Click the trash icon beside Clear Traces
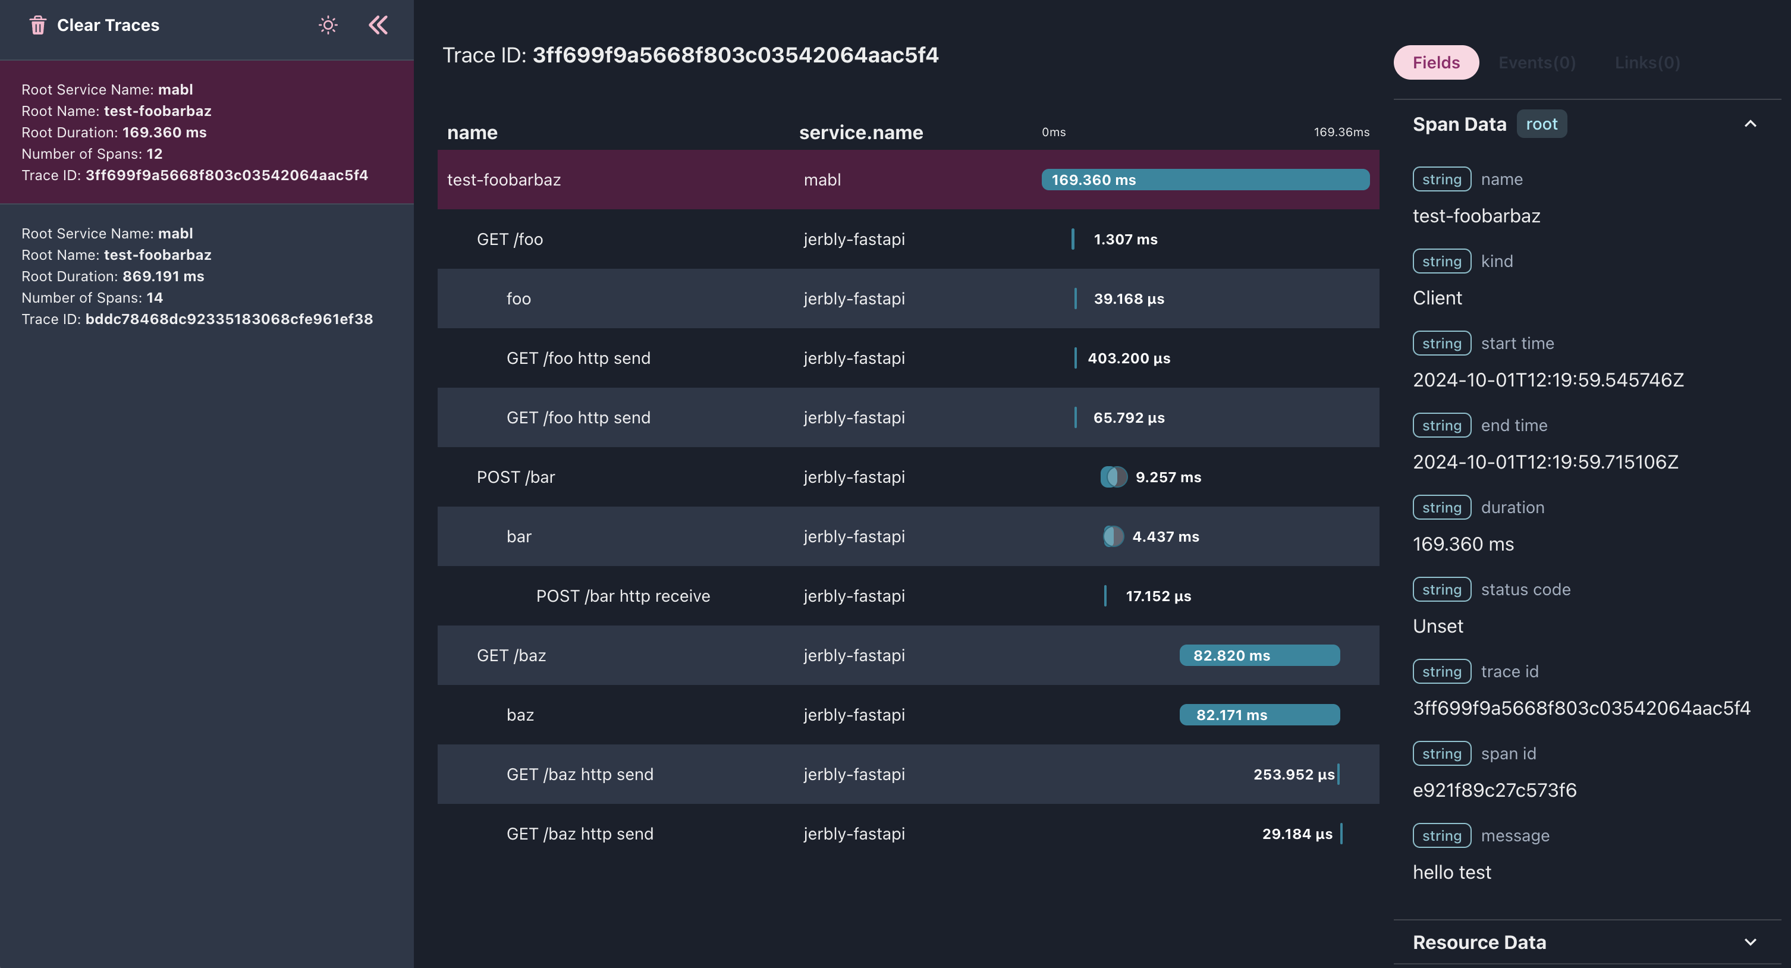 point(37,26)
